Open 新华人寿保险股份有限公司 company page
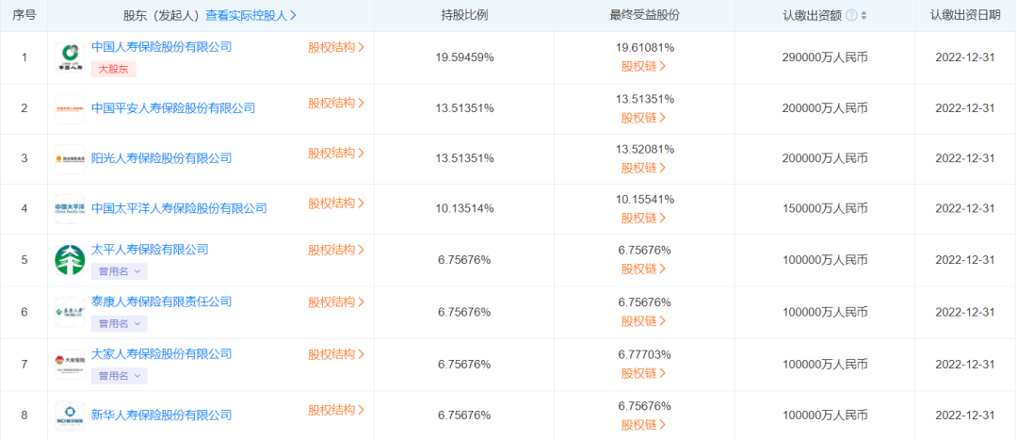Image resolution: width=1017 pixels, height=440 pixels. (x=161, y=415)
